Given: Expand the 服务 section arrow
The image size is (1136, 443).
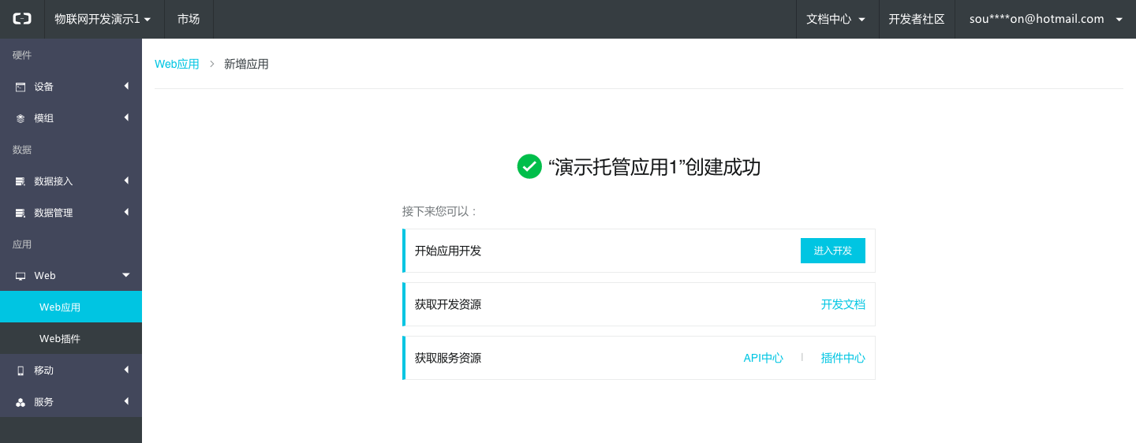Looking at the screenshot, I should coord(126,401).
